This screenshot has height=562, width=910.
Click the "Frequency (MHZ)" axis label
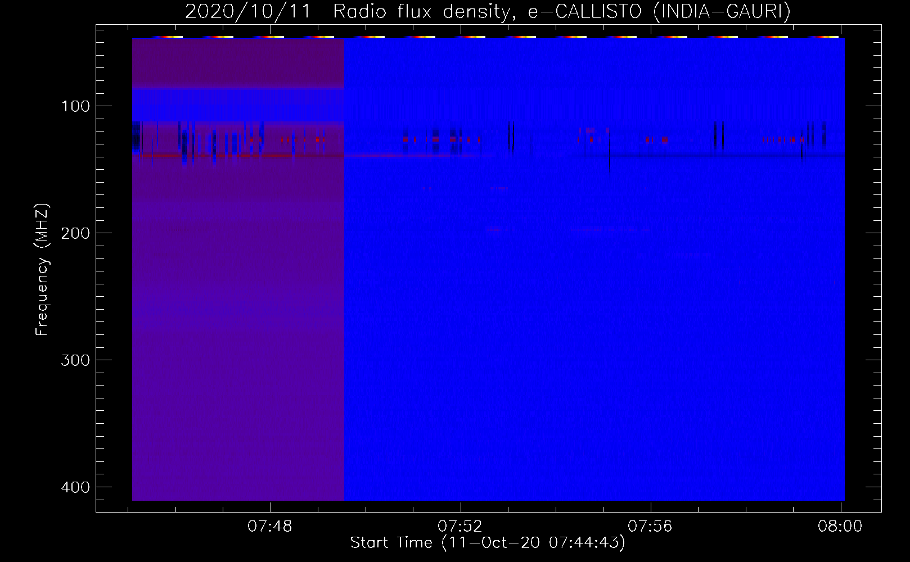(x=42, y=269)
